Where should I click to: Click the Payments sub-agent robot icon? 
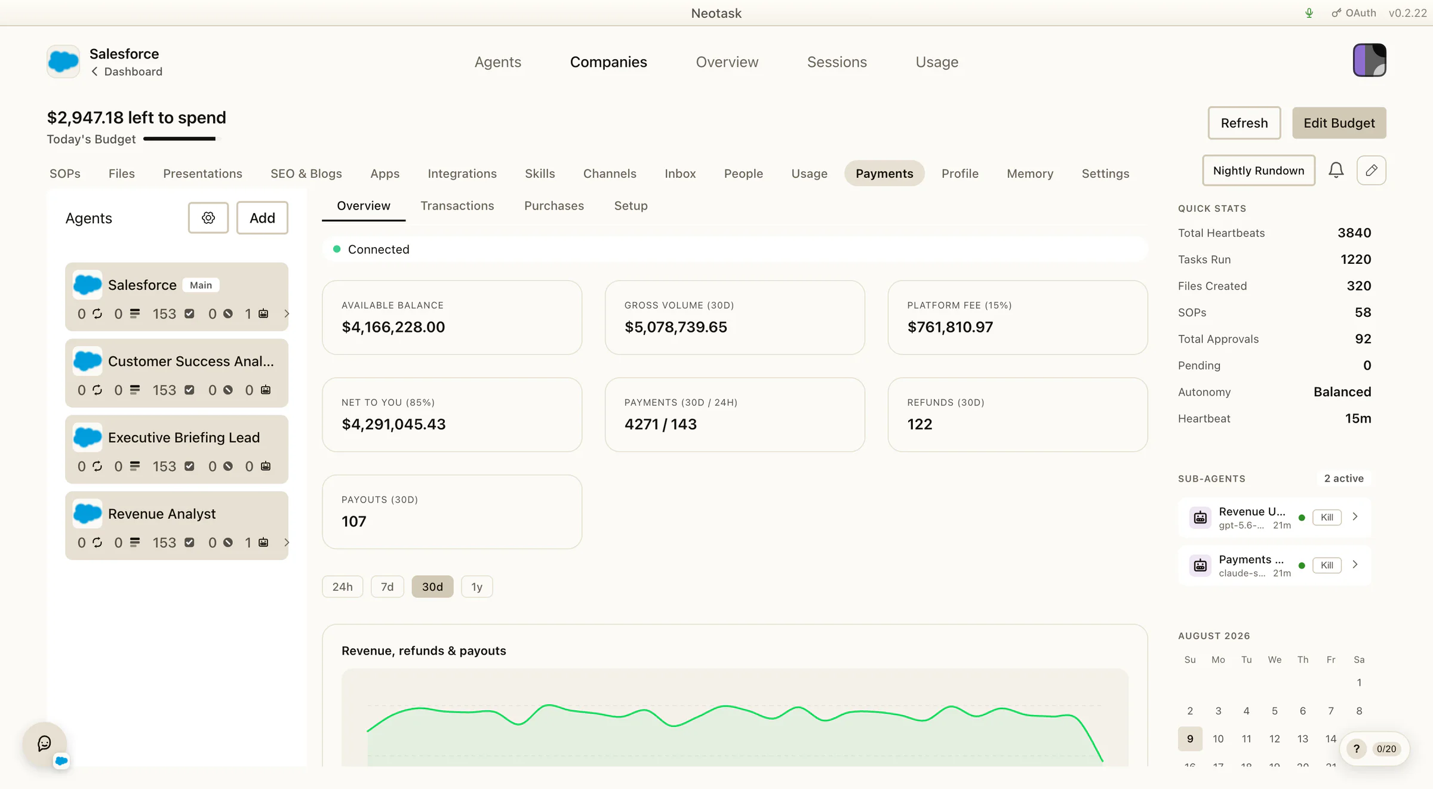click(1200, 565)
